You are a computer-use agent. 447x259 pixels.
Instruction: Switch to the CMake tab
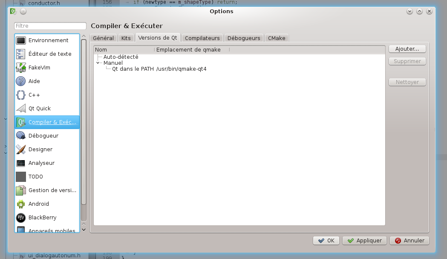[277, 38]
